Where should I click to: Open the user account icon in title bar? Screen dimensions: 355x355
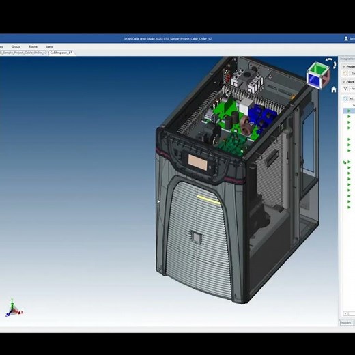pos(346,39)
